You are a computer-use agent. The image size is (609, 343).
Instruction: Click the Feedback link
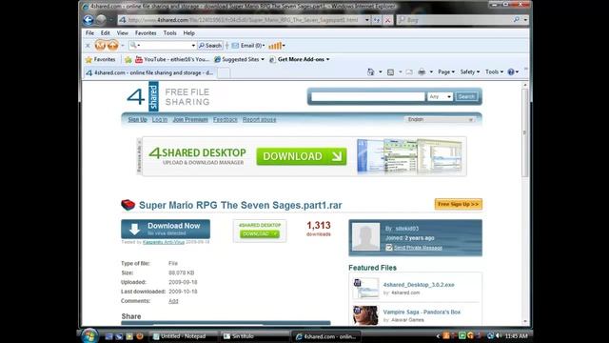226,119
